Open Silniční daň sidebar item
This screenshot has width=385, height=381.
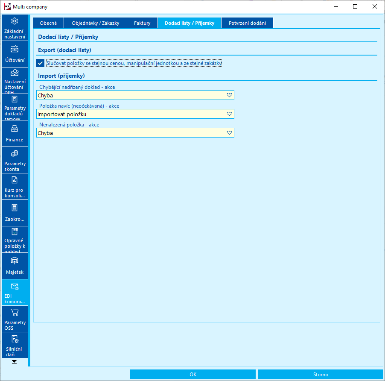pos(15,346)
